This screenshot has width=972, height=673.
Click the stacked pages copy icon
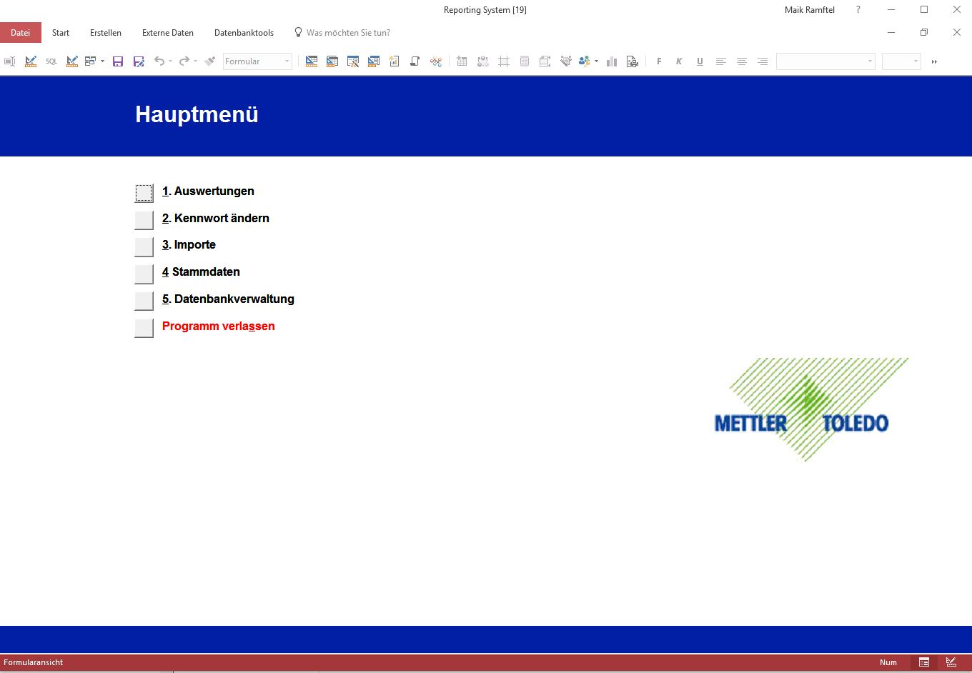pyautogui.click(x=545, y=61)
